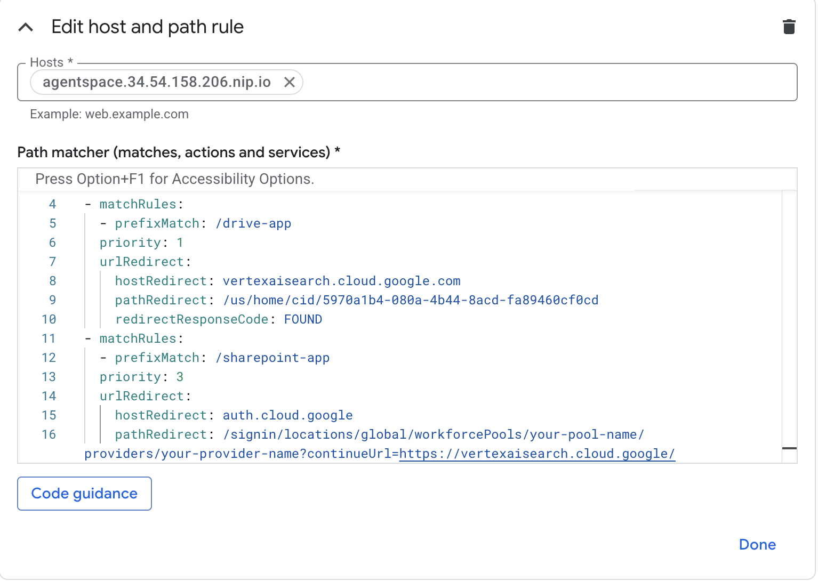Place cursor on /sharepoint-app prefixMatch value
The image size is (818, 581).
point(272,358)
